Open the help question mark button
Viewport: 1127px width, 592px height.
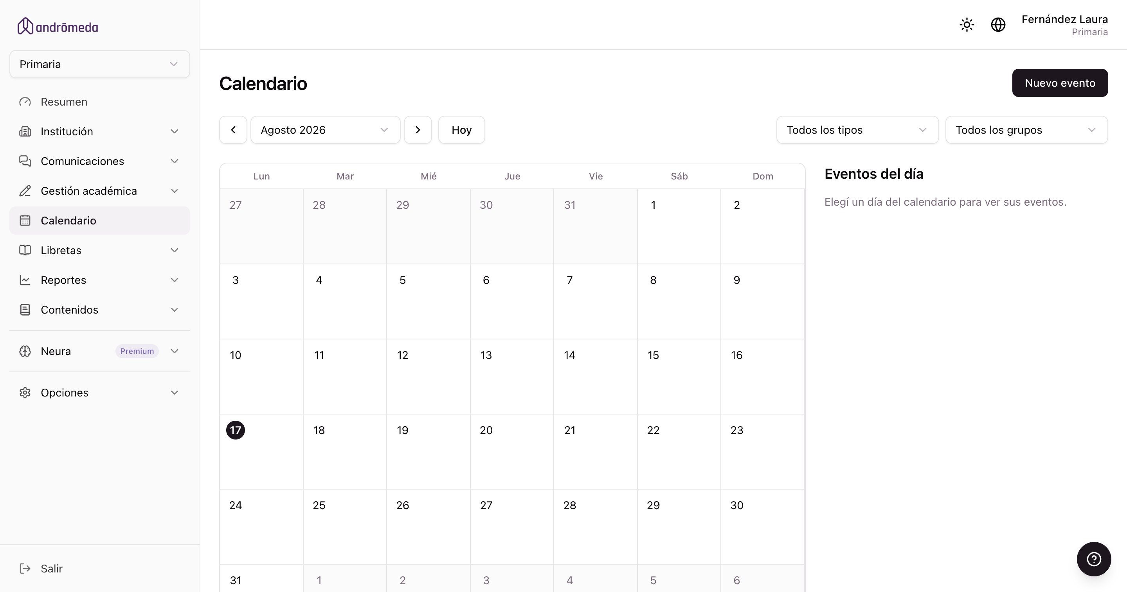pyautogui.click(x=1094, y=559)
